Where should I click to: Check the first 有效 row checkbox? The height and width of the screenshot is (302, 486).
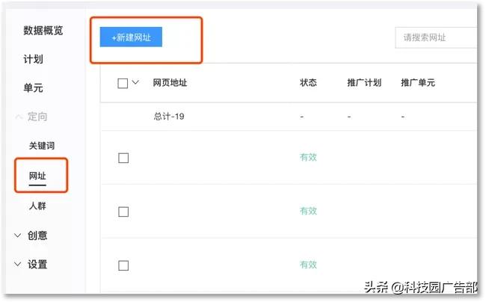123,158
